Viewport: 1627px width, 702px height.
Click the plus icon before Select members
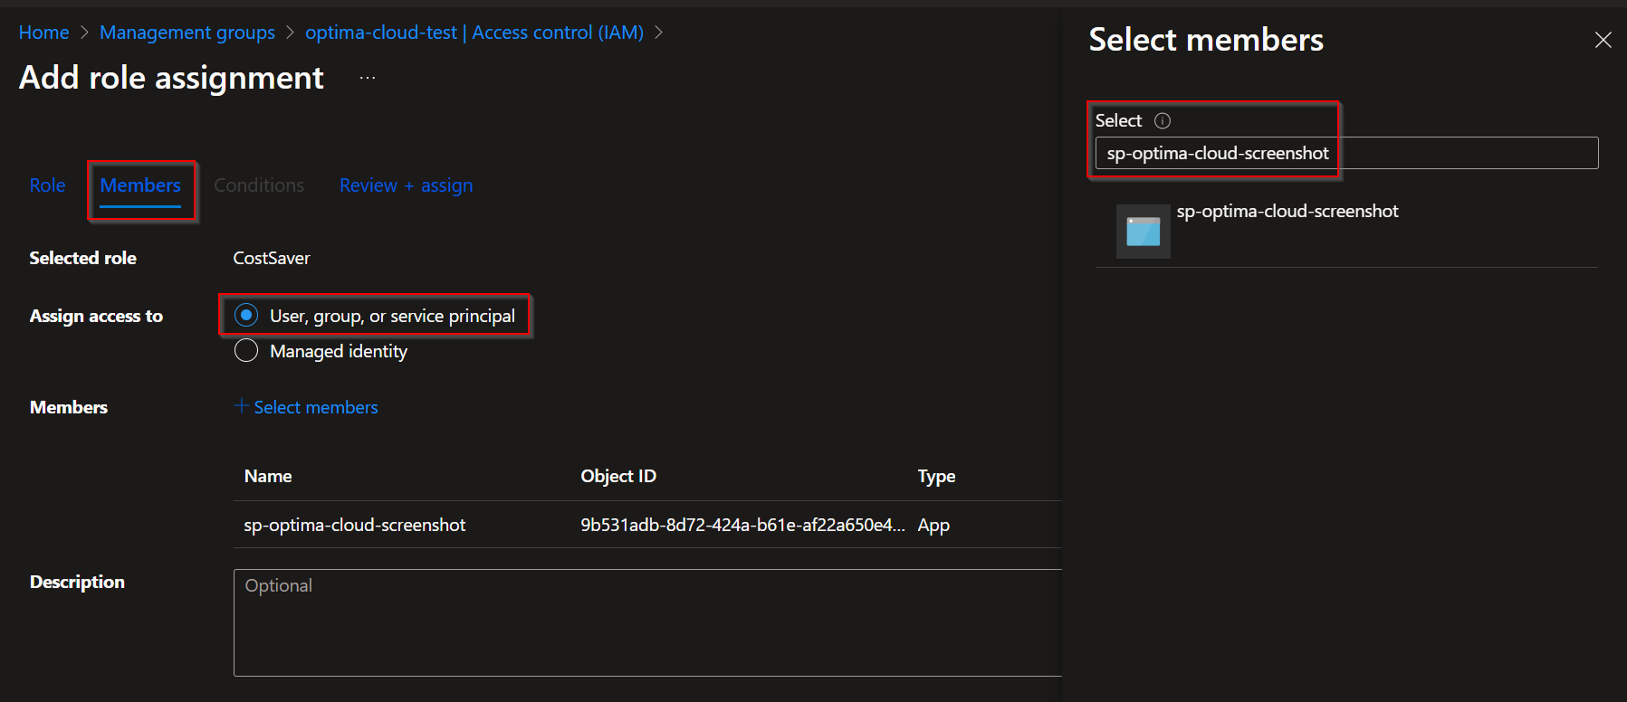[242, 406]
